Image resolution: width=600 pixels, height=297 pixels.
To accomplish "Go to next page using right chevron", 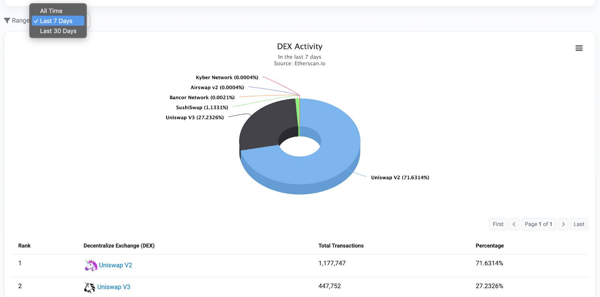I will tap(563, 224).
